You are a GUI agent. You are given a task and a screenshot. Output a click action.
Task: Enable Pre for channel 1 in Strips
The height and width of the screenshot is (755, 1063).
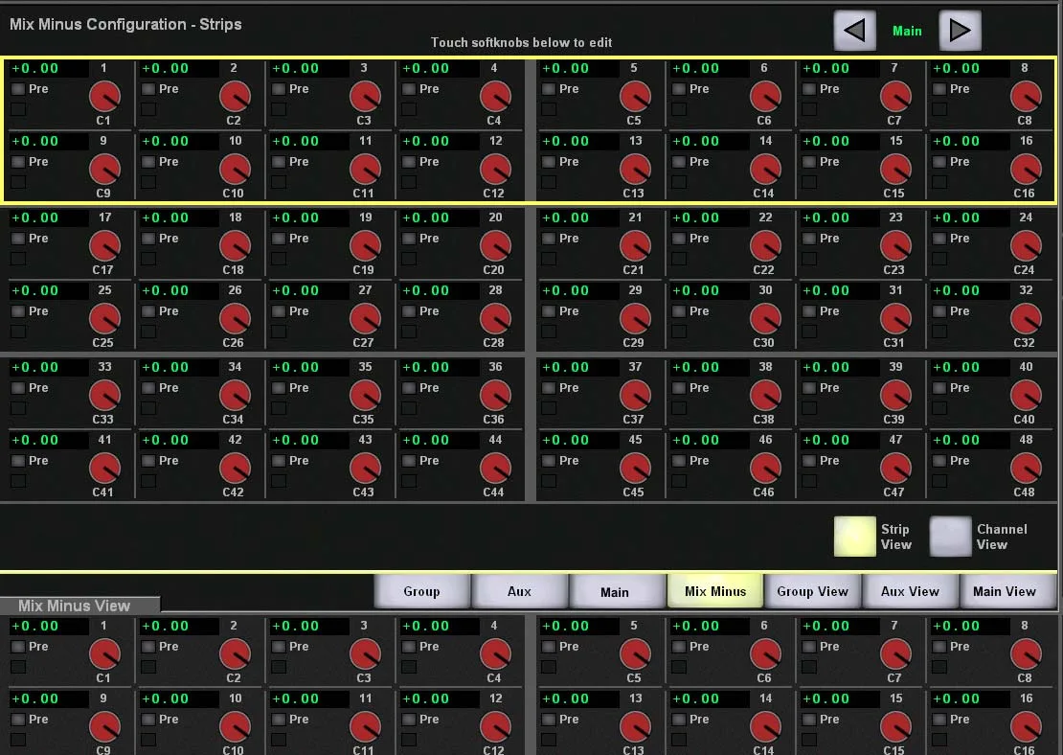tap(18, 89)
